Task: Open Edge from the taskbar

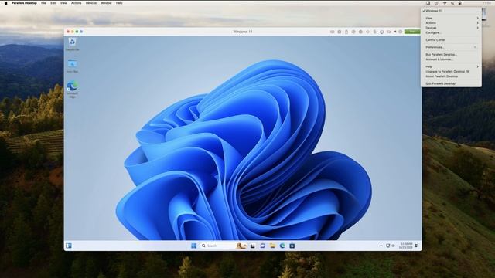Action: pyautogui.click(x=282, y=246)
